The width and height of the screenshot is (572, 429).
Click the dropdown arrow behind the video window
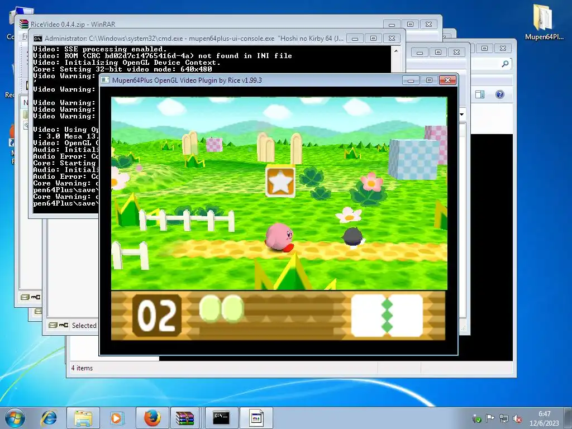(x=462, y=115)
